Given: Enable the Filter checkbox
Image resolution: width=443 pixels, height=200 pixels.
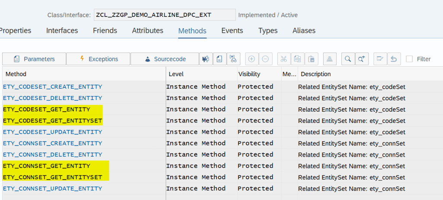Looking at the screenshot, I should tap(409, 59).
